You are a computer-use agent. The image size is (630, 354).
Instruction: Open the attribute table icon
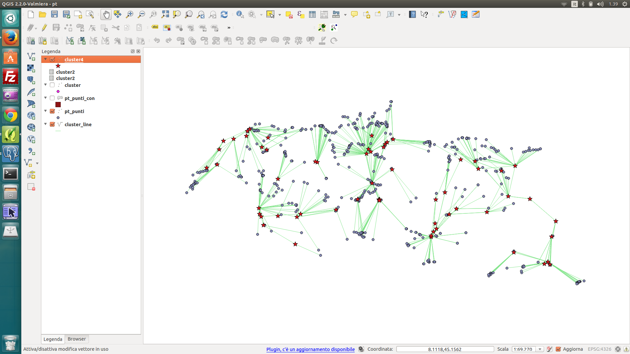pos(312,14)
